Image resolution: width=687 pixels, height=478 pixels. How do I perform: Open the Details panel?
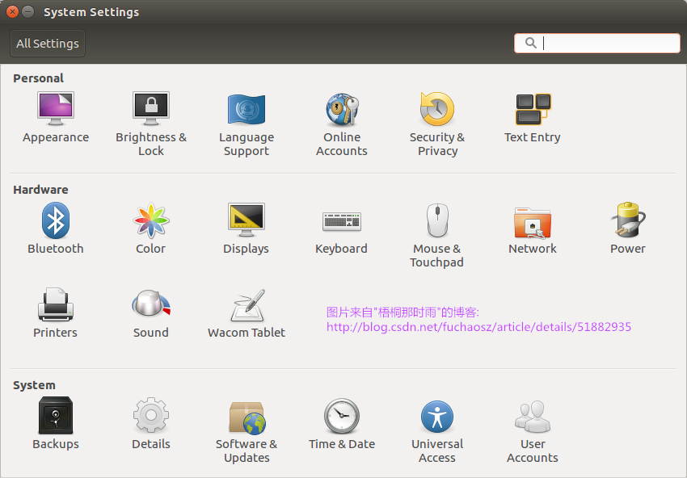151,423
